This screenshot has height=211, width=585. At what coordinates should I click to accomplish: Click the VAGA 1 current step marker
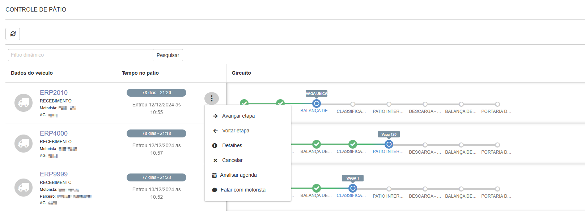[x=353, y=188]
